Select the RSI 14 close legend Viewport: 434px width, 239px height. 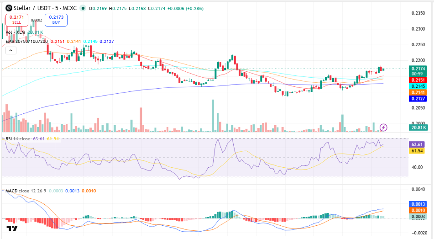[x=18, y=138]
